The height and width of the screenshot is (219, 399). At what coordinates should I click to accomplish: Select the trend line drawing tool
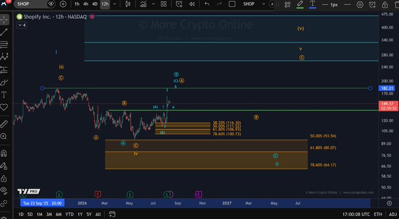(4, 32)
